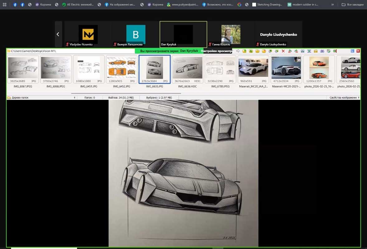The image size is (367, 249).
Task: Click the horizontal thumbnail strip scrollbar
Action: 126,93
